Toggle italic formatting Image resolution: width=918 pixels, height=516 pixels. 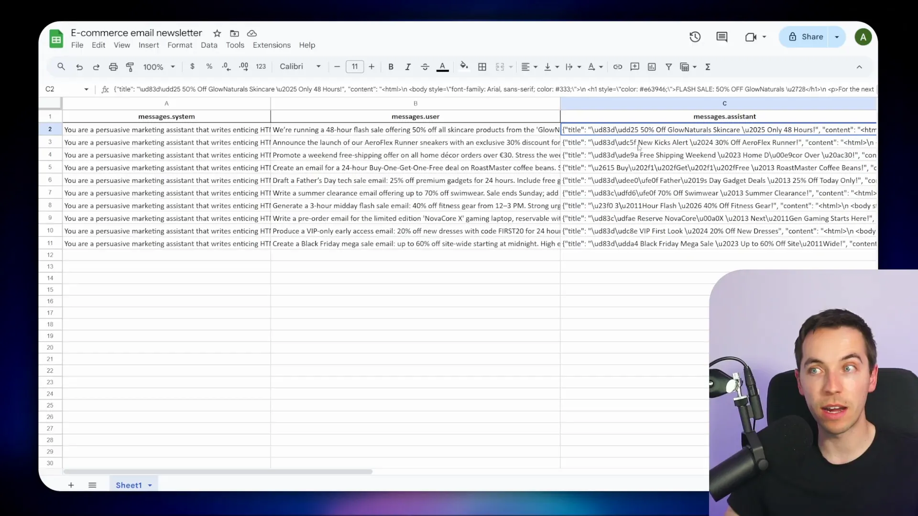pyautogui.click(x=408, y=67)
